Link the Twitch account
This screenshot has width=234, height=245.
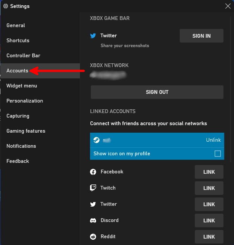click(x=209, y=188)
